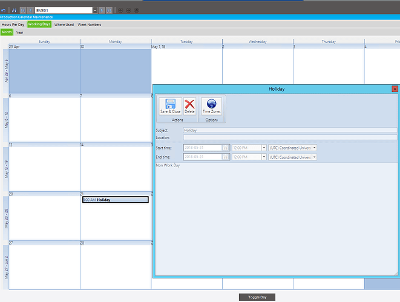The height and width of the screenshot is (302, 400).
Task: Select the Sunday 20 day cell
Action: click(44, 216)
